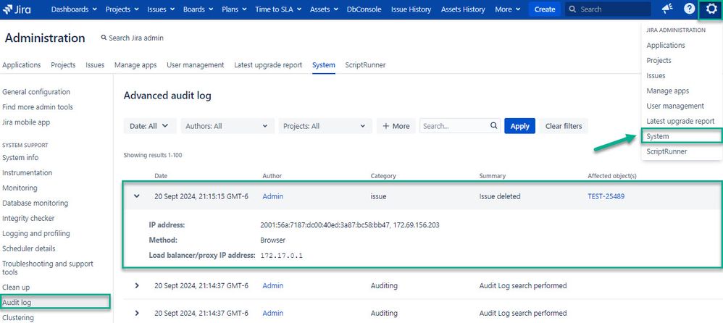723x323 pixels.
Task: Open Issue History in the top navigation
Action: point(411,9)
